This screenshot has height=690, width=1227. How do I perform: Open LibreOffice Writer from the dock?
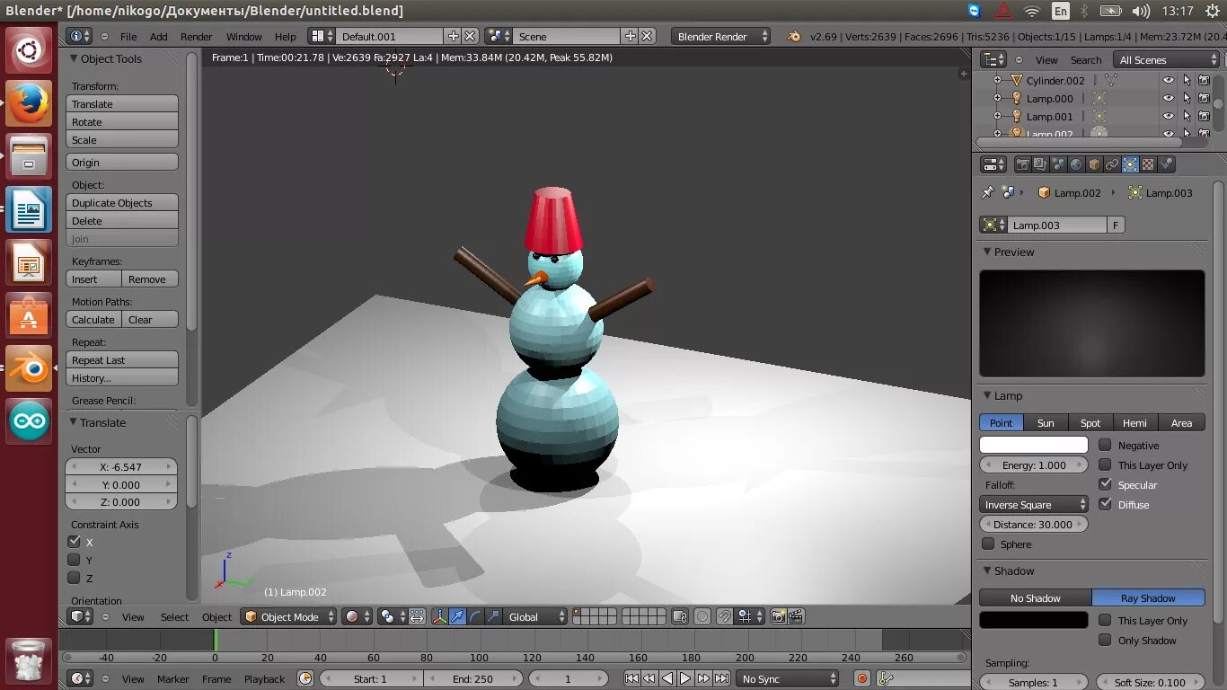[x=29, y=210]
